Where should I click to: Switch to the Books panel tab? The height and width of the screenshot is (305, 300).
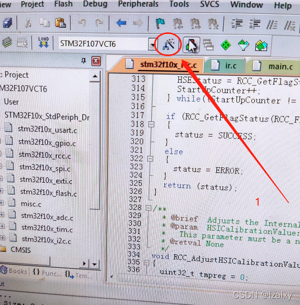coord(13,271)
